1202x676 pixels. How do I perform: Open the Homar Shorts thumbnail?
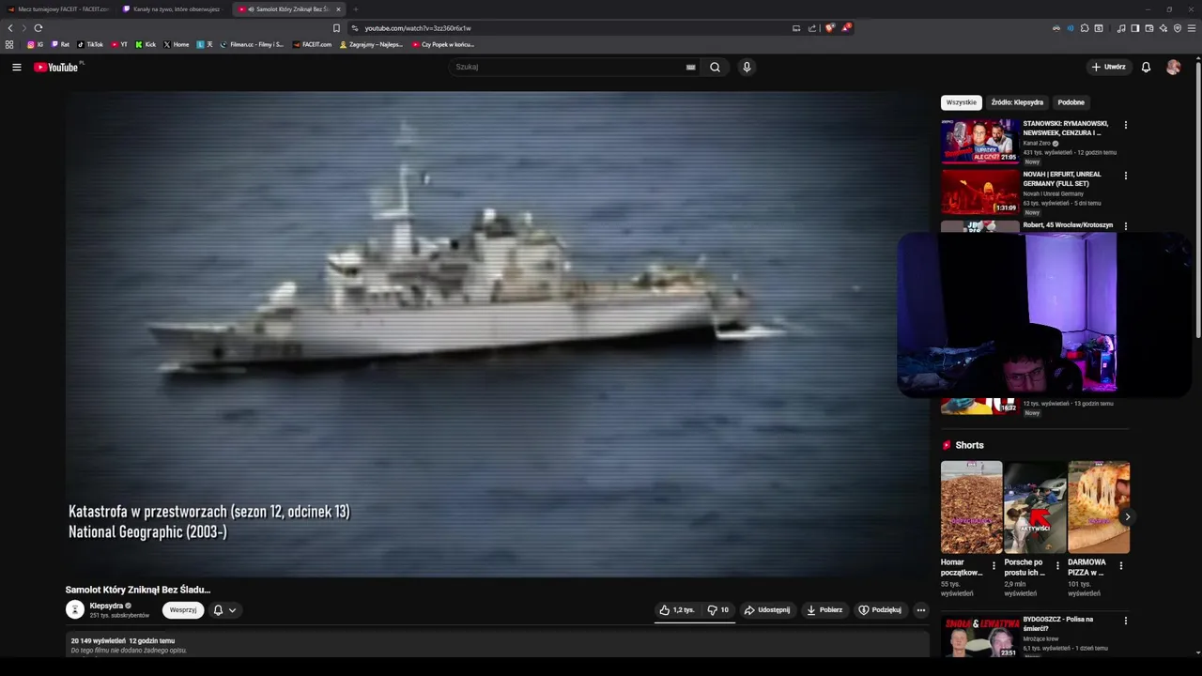click(971, 507)
